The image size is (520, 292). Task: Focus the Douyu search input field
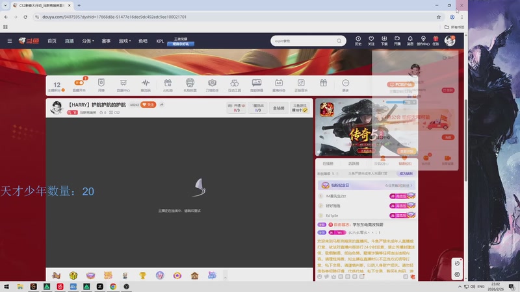point(304,41)
